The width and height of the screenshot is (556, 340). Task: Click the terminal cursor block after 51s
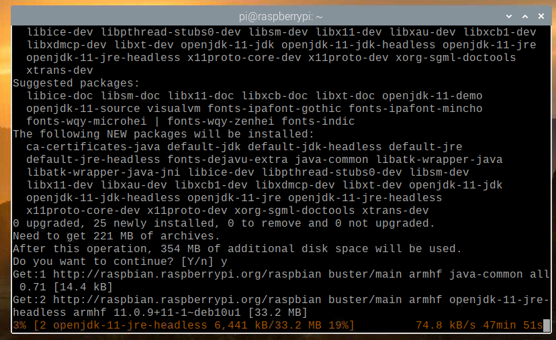point(547,326)
